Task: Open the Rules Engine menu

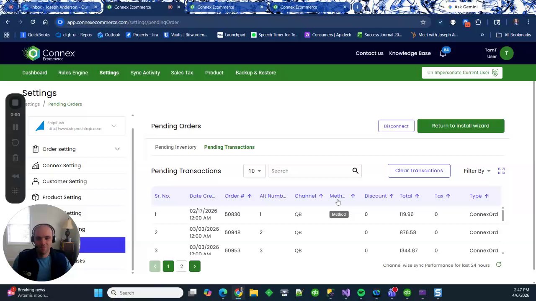Action: 73,73
